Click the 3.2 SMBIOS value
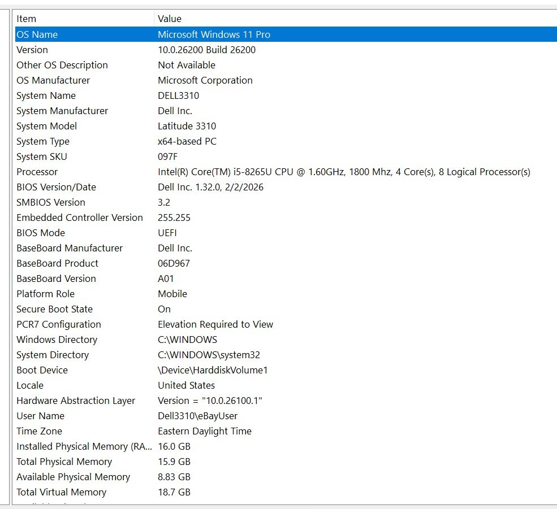 (164, 202)
